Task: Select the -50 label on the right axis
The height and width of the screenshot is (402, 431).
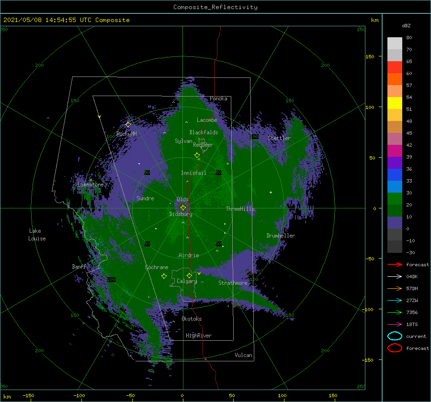Action: click(370, 259)
